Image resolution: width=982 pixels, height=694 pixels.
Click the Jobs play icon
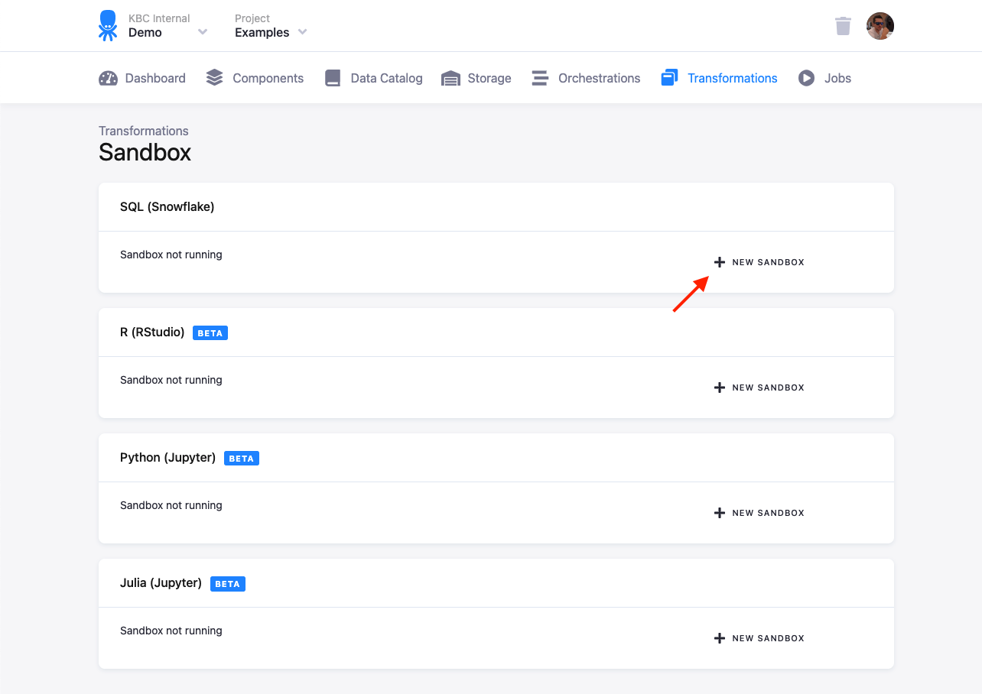click(806, 78)
